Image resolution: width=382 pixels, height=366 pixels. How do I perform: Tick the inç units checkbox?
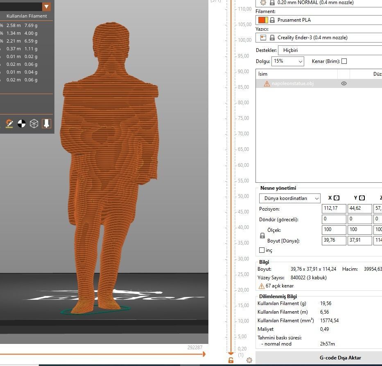click(262, 250)
